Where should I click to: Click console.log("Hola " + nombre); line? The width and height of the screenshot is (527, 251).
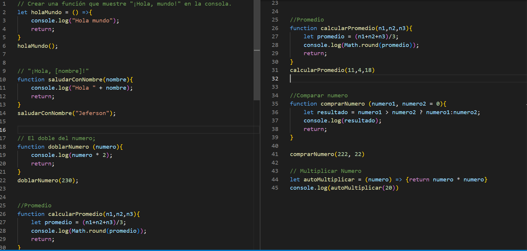(x=82, y=88)
